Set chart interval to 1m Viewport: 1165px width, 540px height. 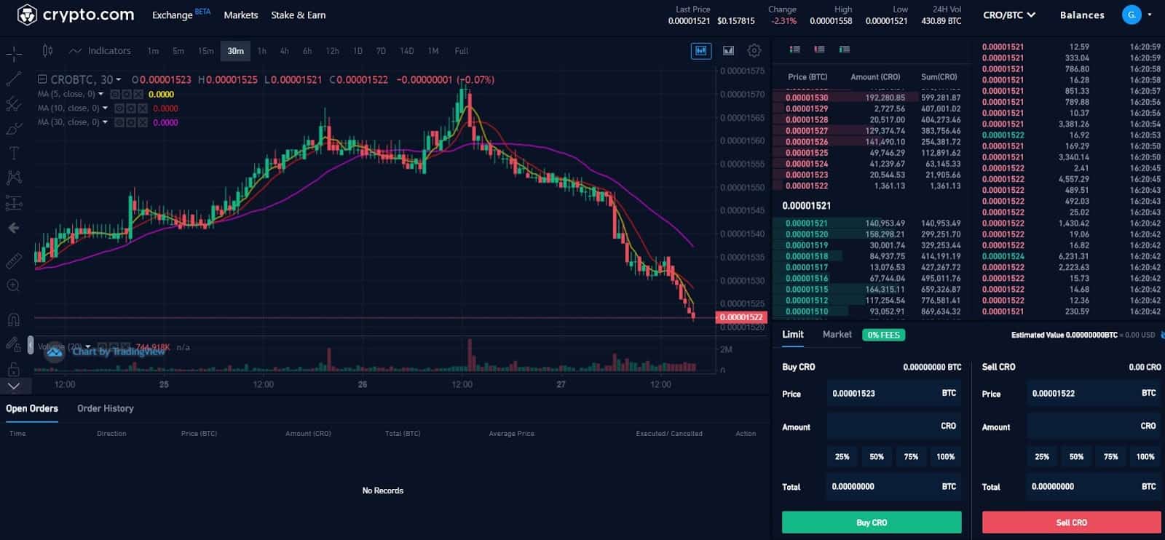(153, 51)
